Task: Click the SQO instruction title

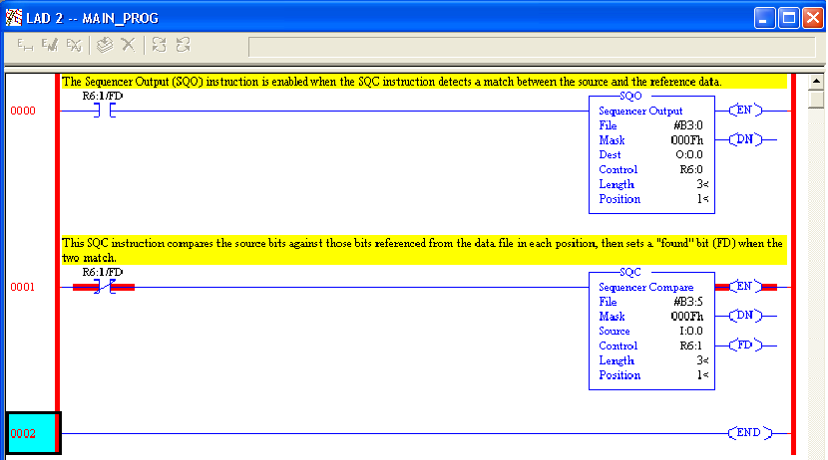Action: tap(630, 96)
